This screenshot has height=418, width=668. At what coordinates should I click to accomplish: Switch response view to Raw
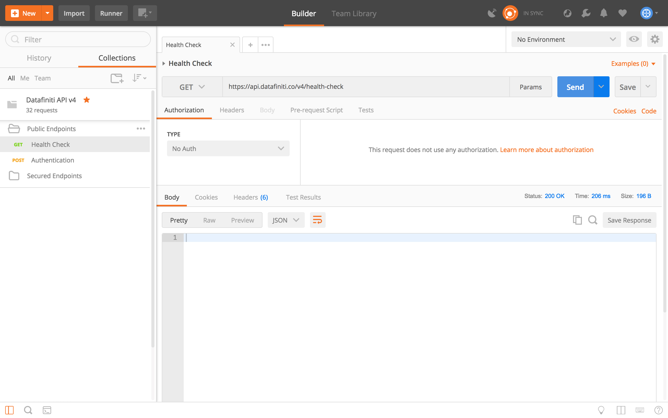click(209, 220)
